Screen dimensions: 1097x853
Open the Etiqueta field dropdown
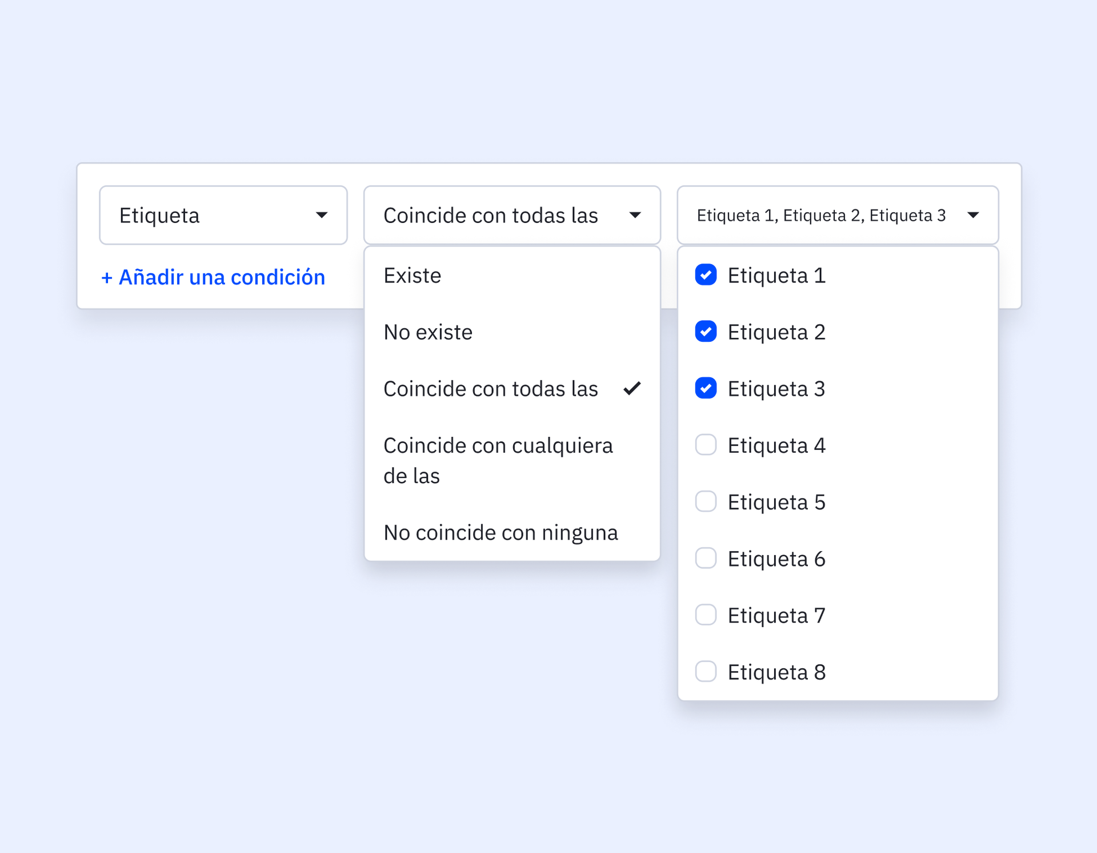click(x=223, y=215)
